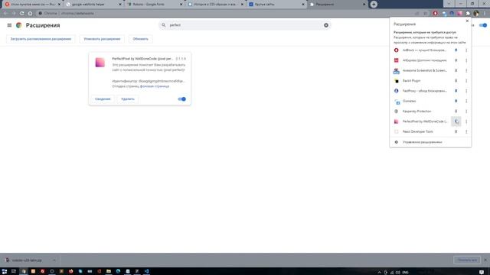
Task: Open more options for Backit Plugin
Action: click(x=466, y=81)
